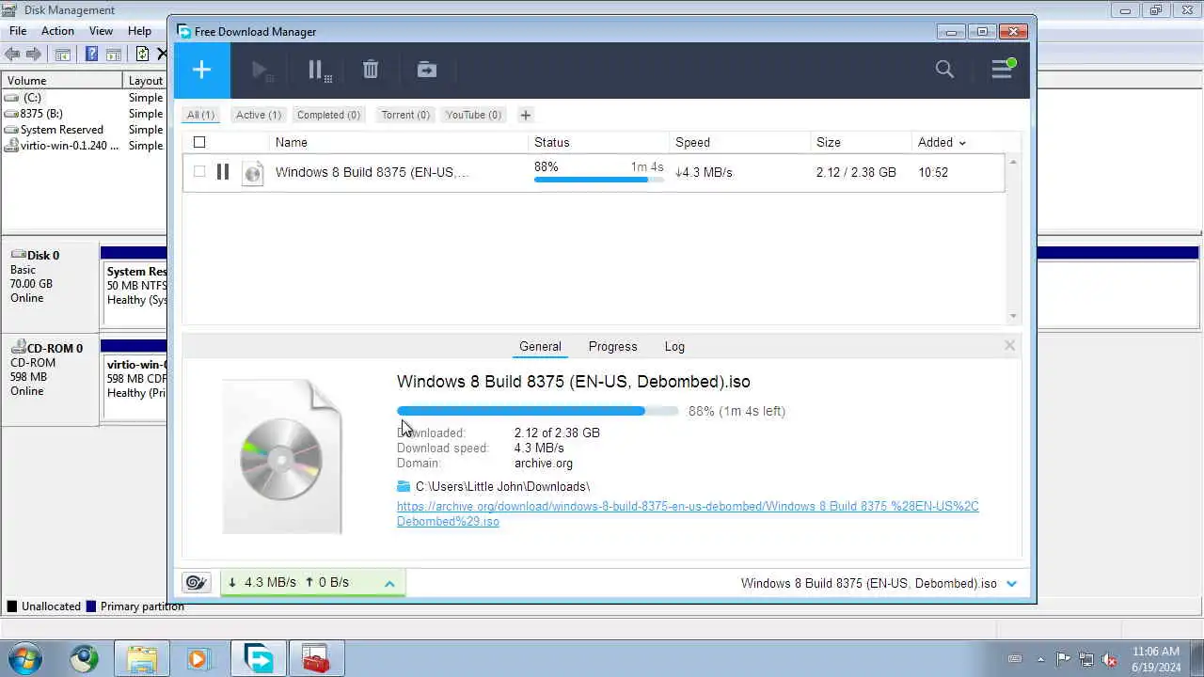The width and height of the screenshot is (1204, 677).
Task: Click the ISO file icon in download row
Action: pos(252,173)
